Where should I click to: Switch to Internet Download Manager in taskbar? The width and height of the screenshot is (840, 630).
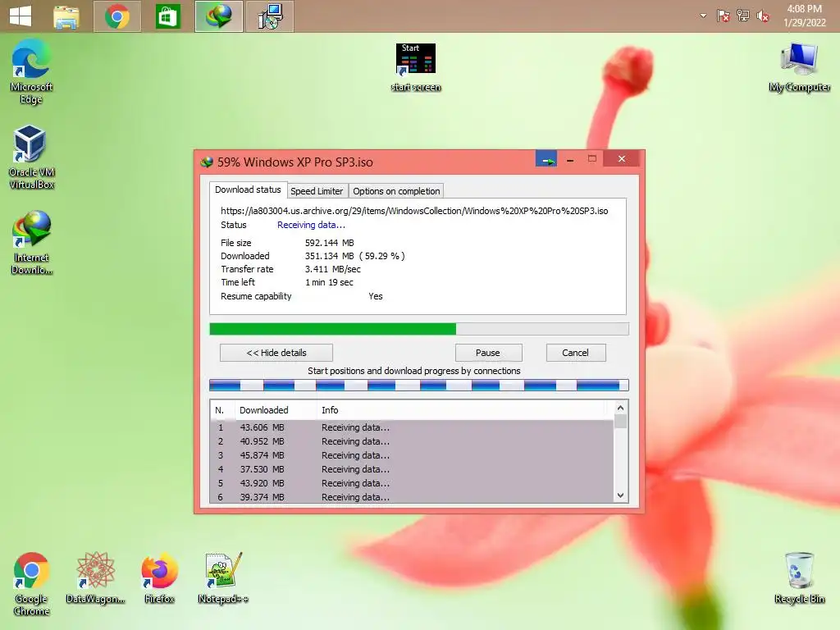[x=218, y=16]
